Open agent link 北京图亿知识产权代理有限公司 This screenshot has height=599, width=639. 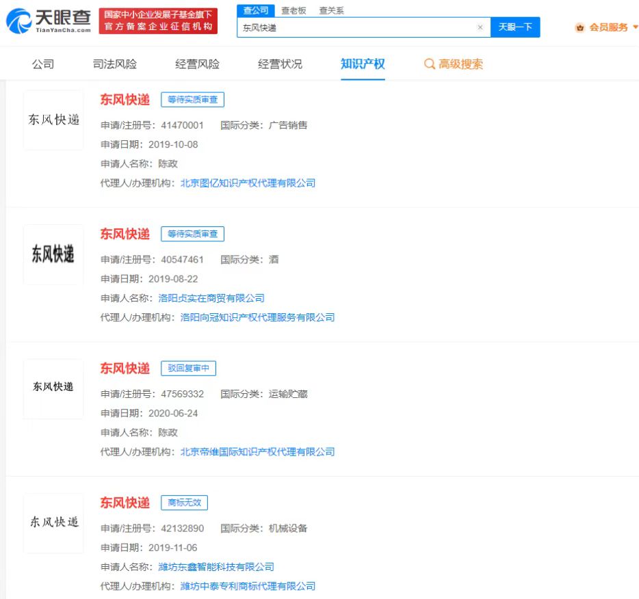(x=248, y=183)
